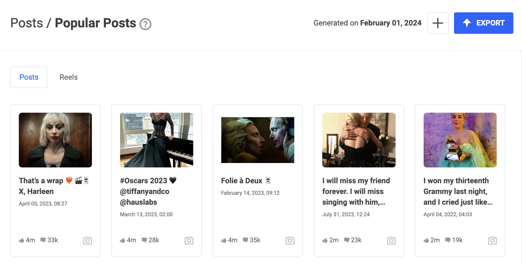Export the report with the EXPORT button

tap(483, 23)
